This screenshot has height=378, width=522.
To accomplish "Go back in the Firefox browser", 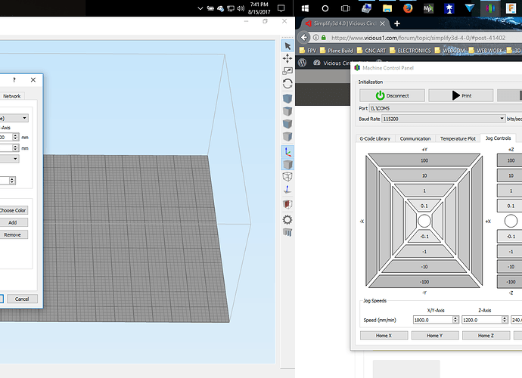I will click(304, 38).
